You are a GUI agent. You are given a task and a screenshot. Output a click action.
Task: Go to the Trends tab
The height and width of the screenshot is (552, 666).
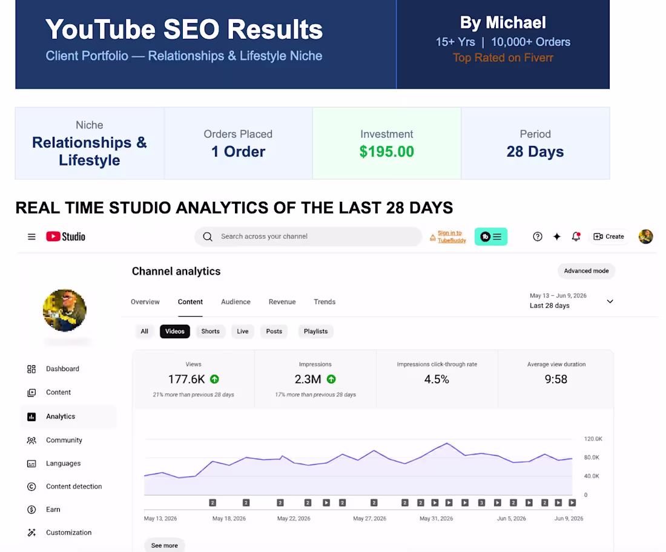click(x=325, y=302)
